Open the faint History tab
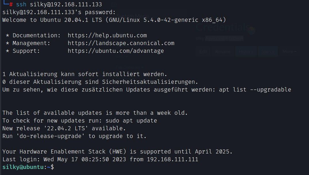Screen dimensions: 309x175 pyautogui.click(x=246, y=52)
